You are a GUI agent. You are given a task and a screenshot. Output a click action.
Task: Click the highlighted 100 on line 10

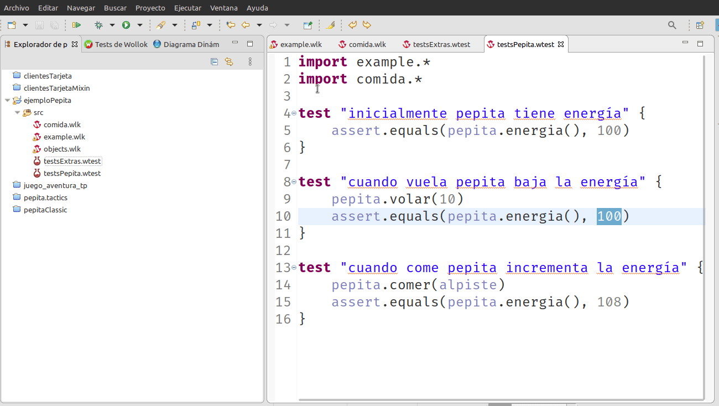[609, 216]
